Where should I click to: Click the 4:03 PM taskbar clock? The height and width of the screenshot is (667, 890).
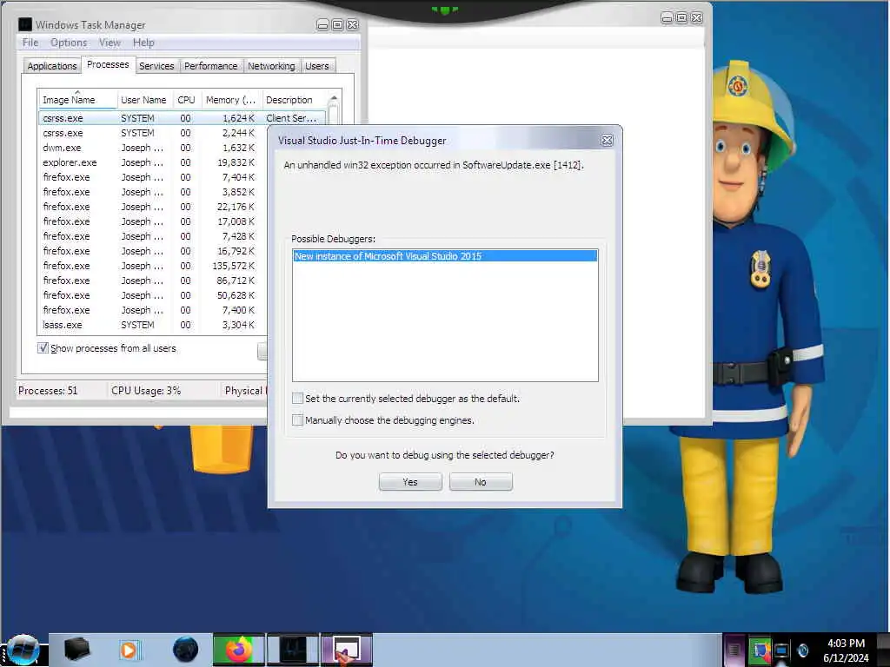pos(846,650)
